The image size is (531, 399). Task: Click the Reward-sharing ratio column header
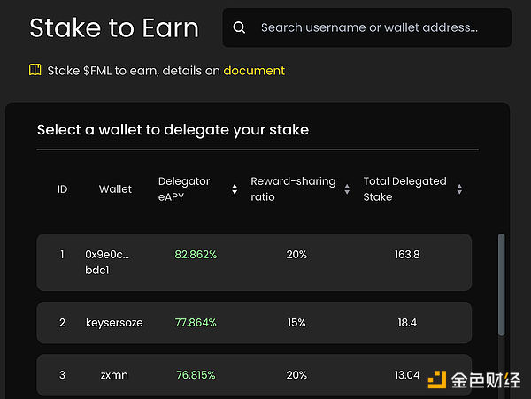(293, 188)
